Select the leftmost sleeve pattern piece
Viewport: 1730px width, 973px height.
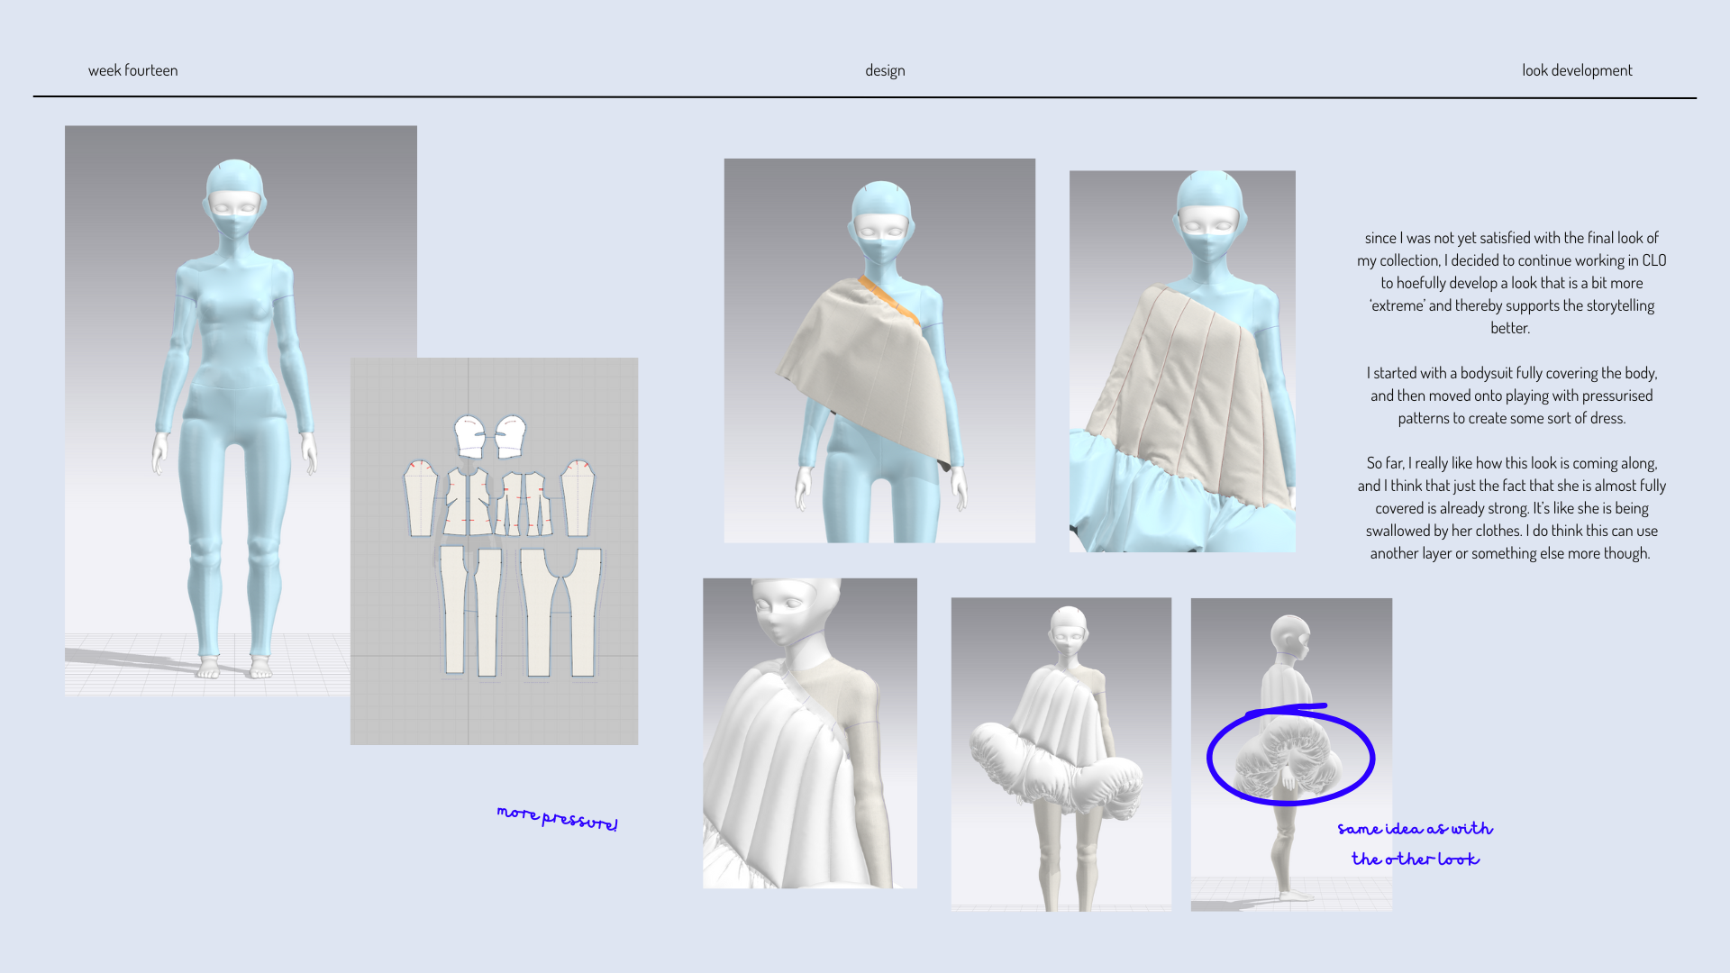420,500
